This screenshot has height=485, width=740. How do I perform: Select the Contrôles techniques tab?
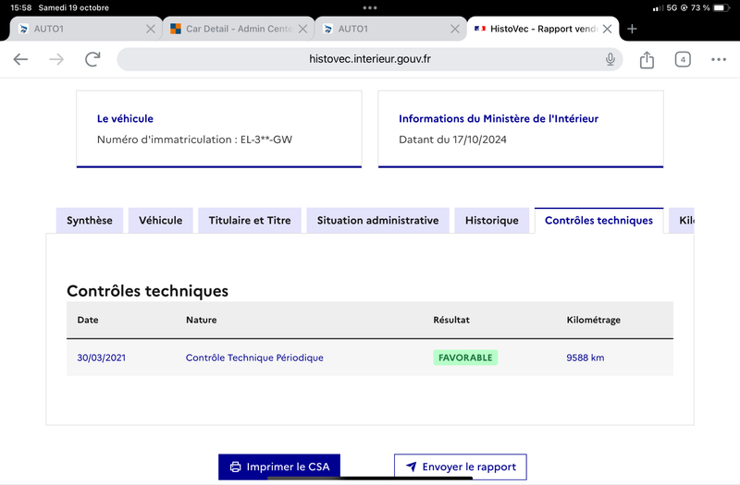[598, 220]
